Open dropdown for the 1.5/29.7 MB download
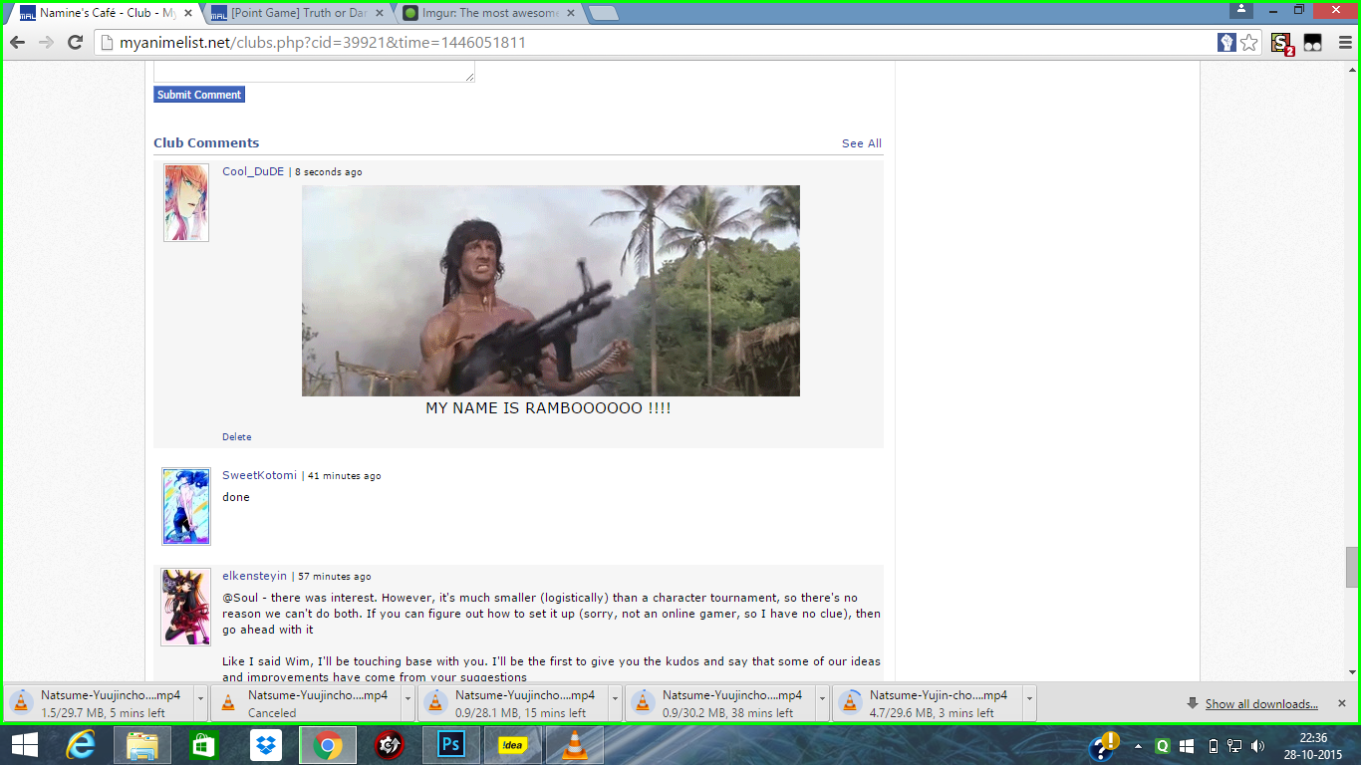 200,703
